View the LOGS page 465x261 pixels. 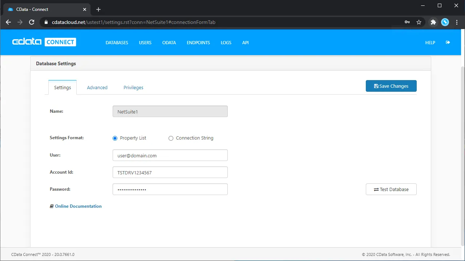[x=226, y=43]
